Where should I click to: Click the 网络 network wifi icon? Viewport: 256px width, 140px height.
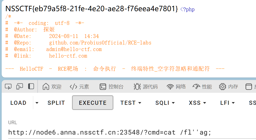pos(170,87)
